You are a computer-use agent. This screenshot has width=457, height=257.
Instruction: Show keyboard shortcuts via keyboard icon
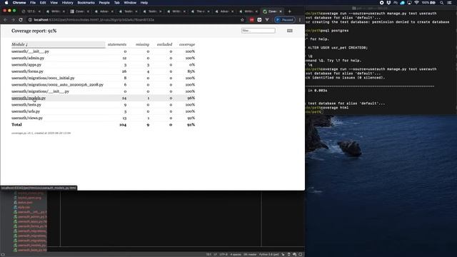(290, 31)
